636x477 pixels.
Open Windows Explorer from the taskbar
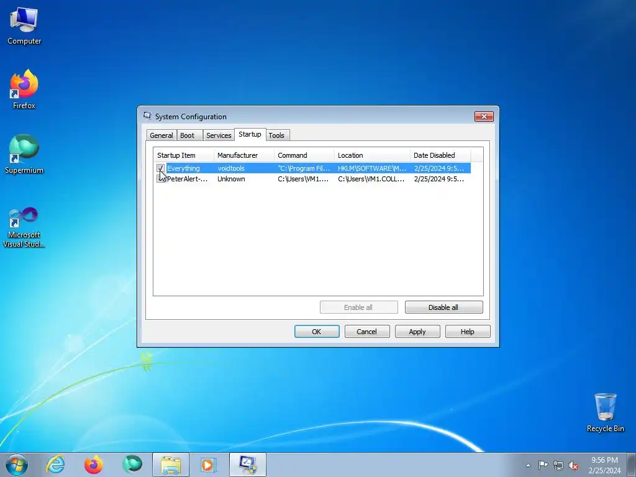(x=171, y=465)
